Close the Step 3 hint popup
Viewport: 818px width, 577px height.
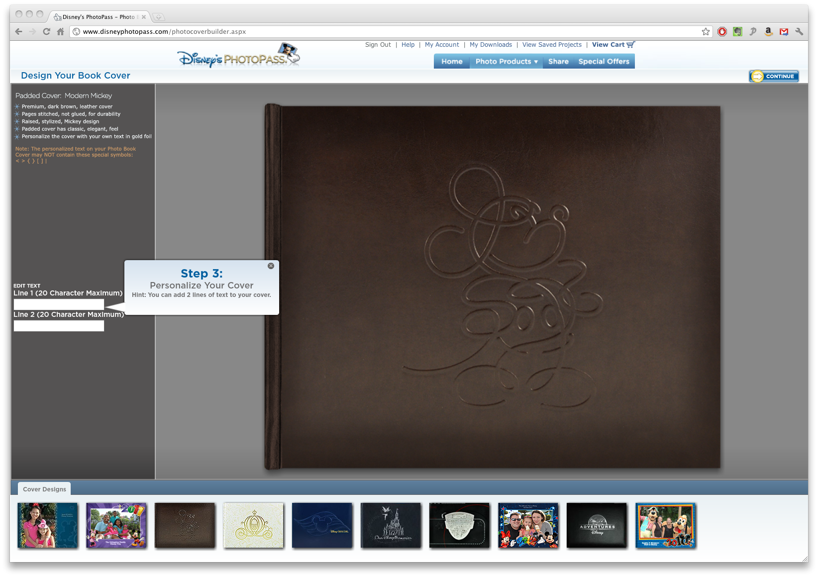[271, 266]
